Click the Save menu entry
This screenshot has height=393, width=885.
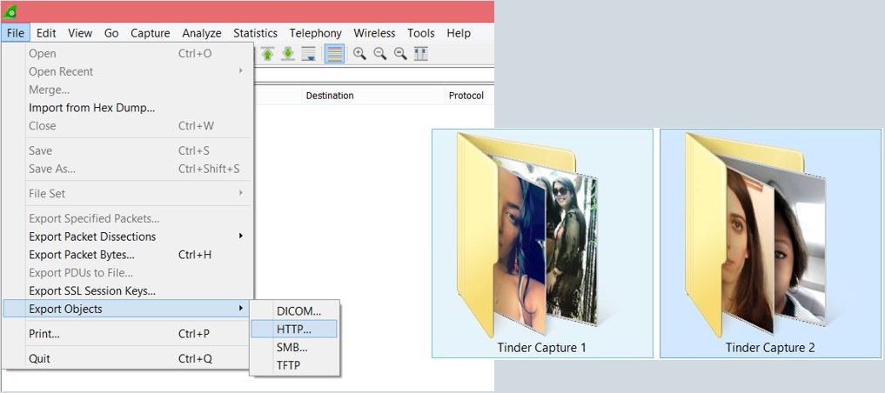(x=128, y=150)
